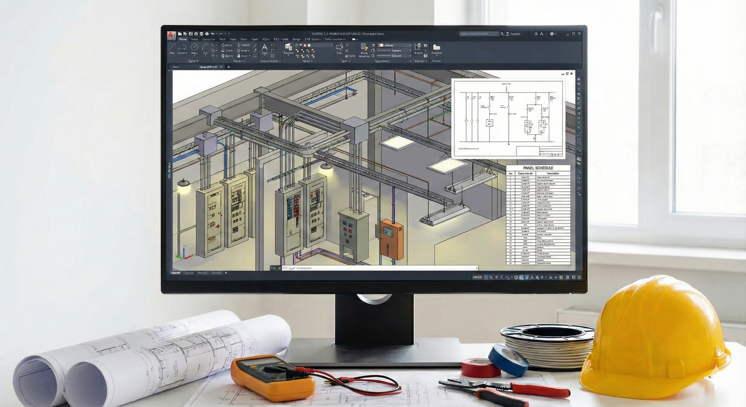Click the search box in title bar
This screenshot has width=746, height=407.
[479, 34]
